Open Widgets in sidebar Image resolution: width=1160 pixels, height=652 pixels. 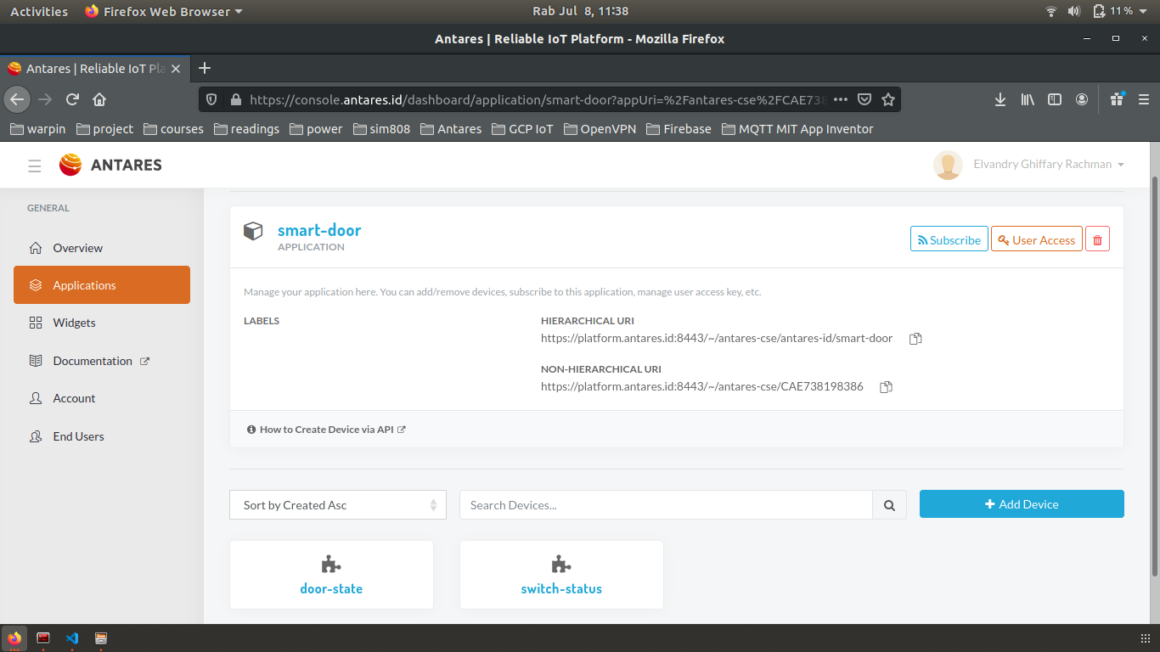point(102,323)
